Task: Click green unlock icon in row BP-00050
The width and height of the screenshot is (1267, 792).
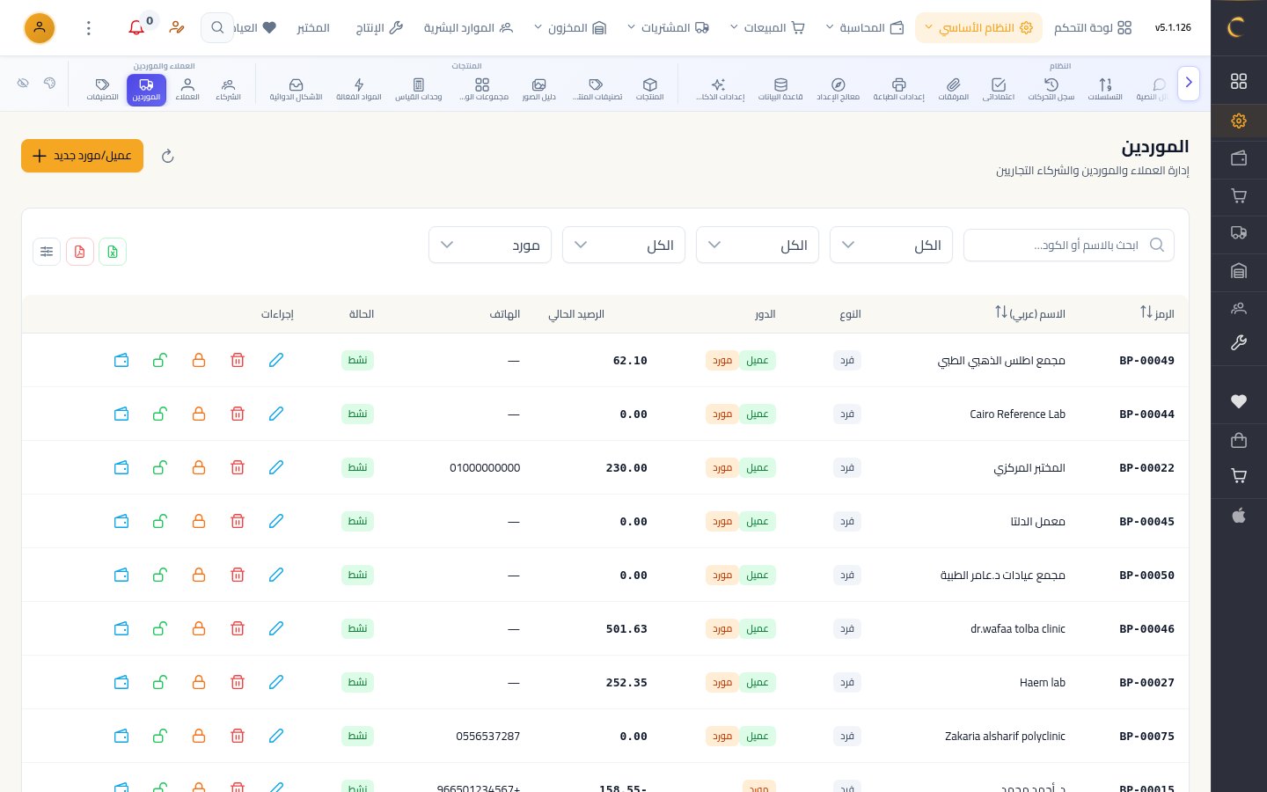Action: point(160,575)
